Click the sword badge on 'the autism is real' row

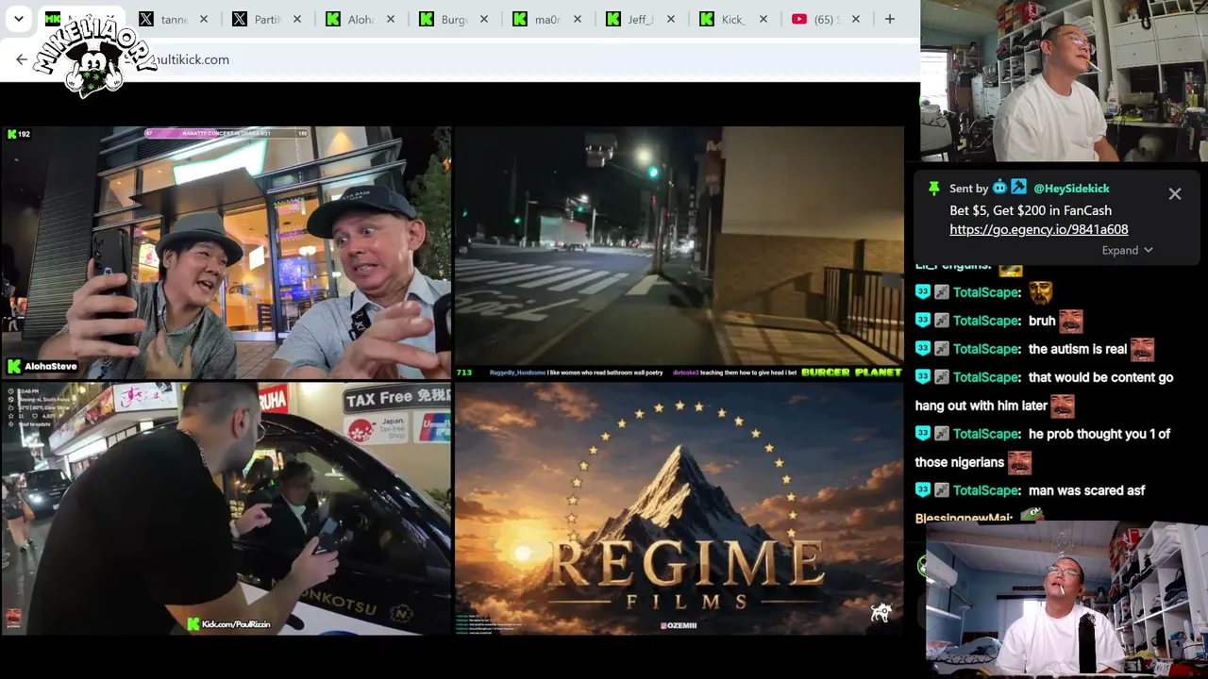pyautogui.click(x=941, y=349)
